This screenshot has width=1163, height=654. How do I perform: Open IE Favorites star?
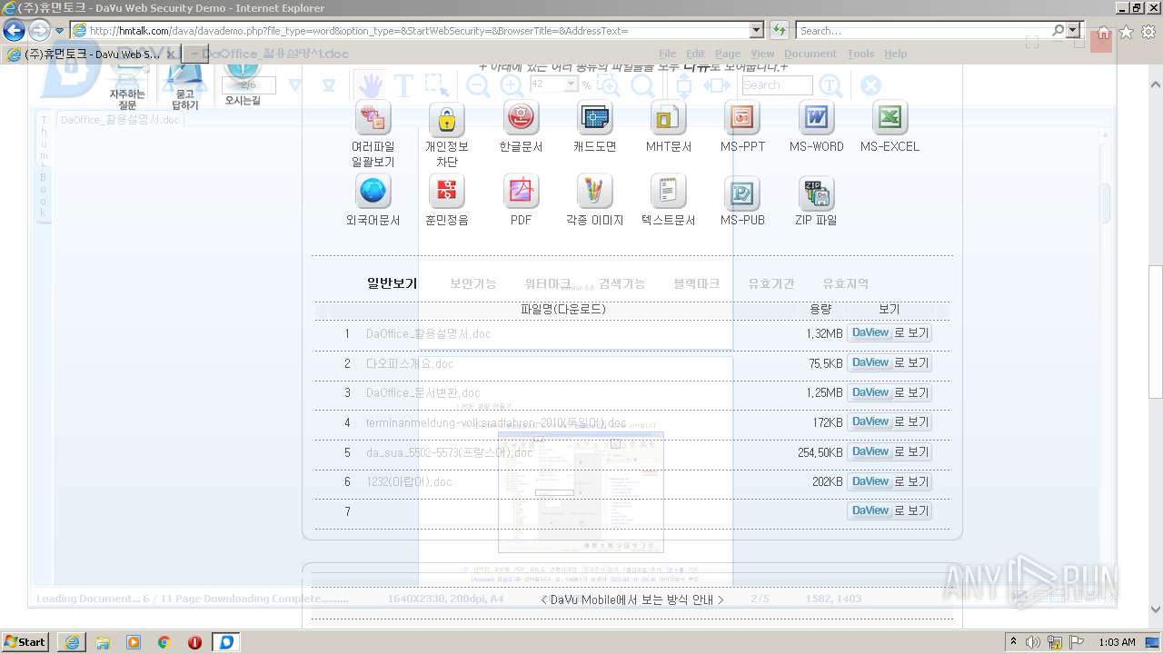(1127, 32)
